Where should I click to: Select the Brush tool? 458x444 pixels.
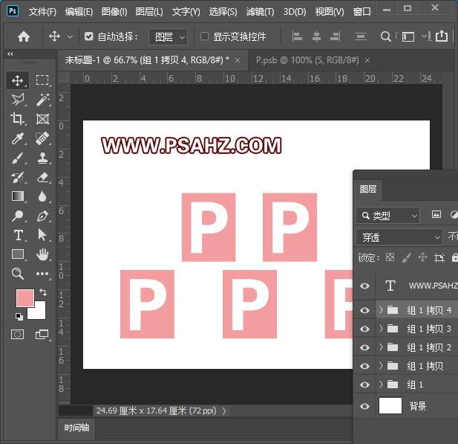(18, 158)
